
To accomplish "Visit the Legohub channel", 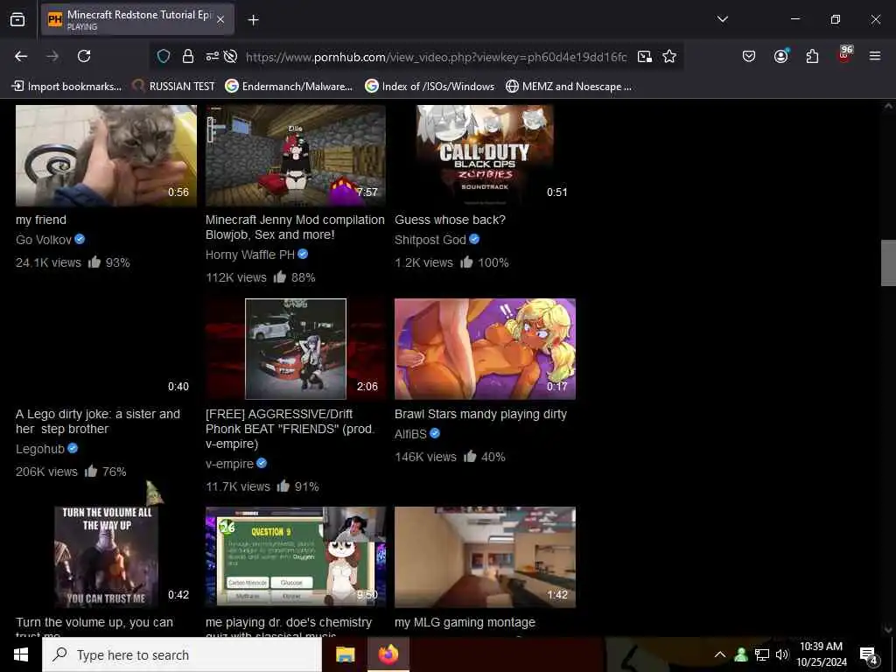I will (40, 449).
